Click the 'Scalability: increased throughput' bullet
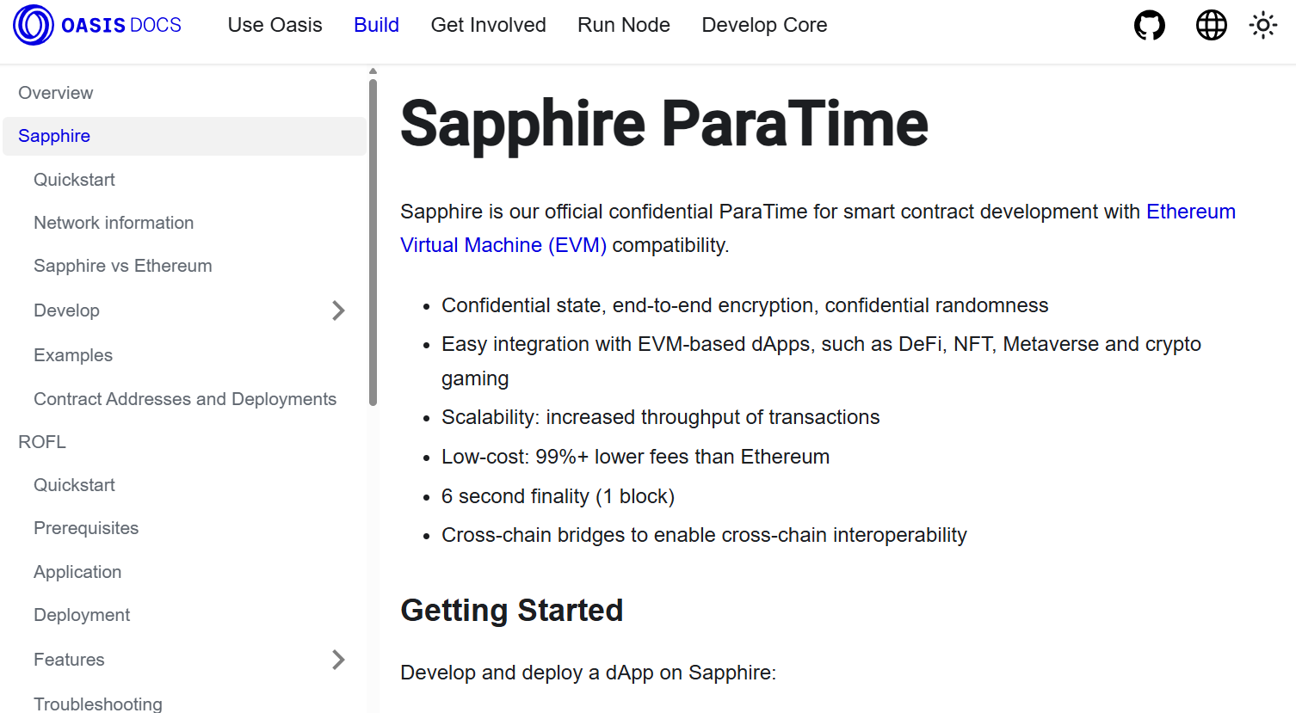The width and height of the screenshot is (1296, 713). coord(661,417)
